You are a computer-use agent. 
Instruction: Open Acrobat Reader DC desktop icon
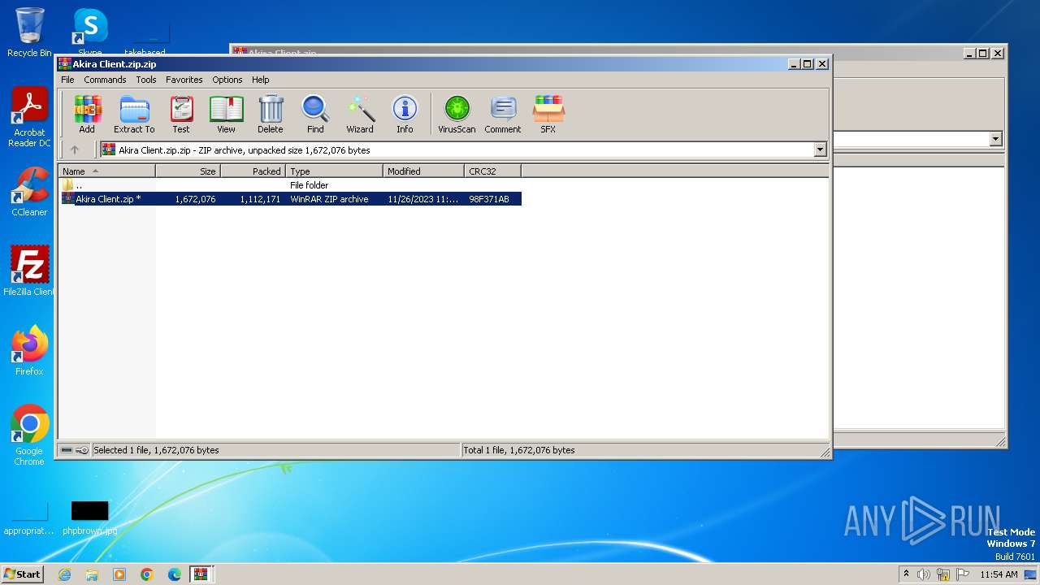tap(29, 118)
